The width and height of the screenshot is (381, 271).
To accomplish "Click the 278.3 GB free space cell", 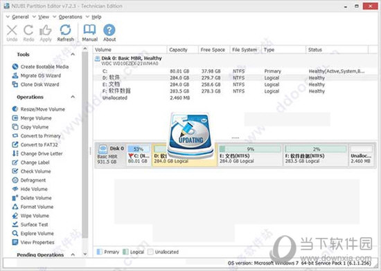I will [211, 91].
